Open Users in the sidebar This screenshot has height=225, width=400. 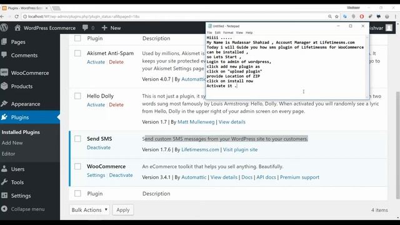[18, 169]
